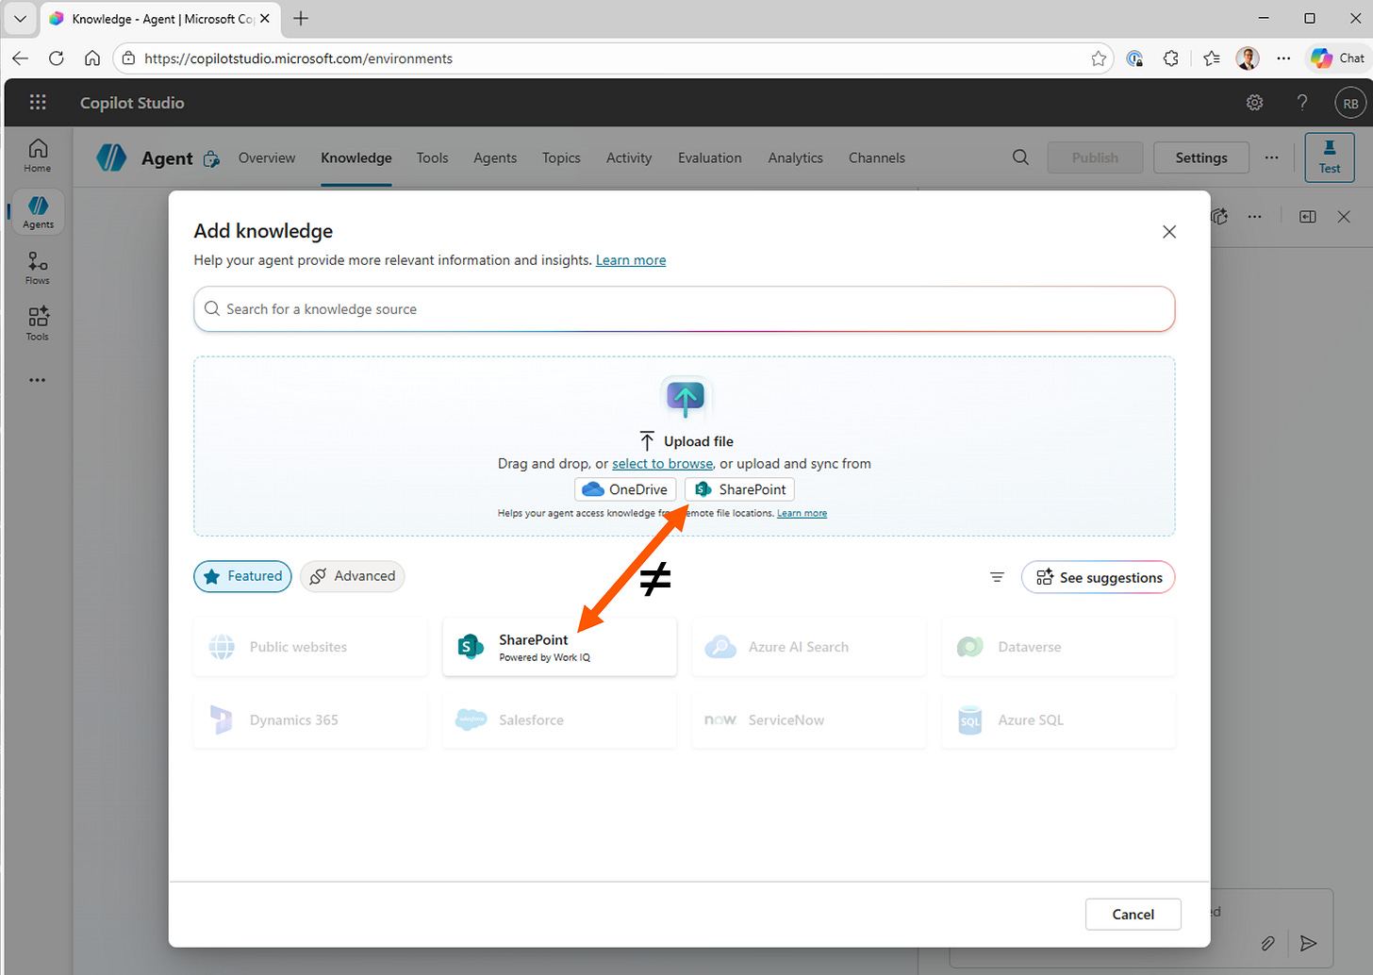The image size is (1373, 975).
Task: Open test panel more options ellipsis
Action: [x=1254, y=217]
